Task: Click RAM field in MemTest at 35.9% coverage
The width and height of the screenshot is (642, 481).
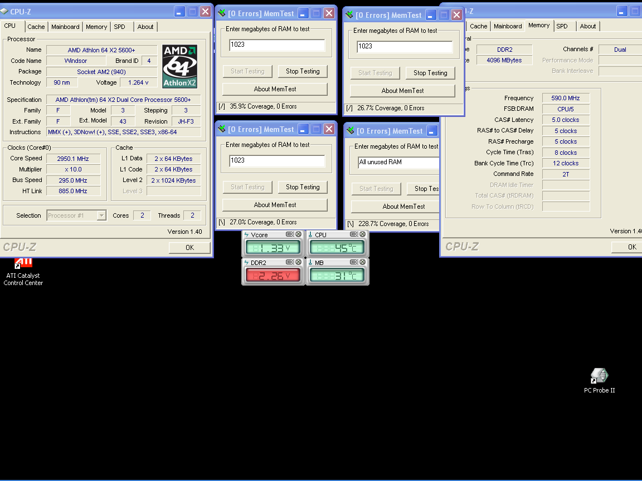Action: pos(277,45)
